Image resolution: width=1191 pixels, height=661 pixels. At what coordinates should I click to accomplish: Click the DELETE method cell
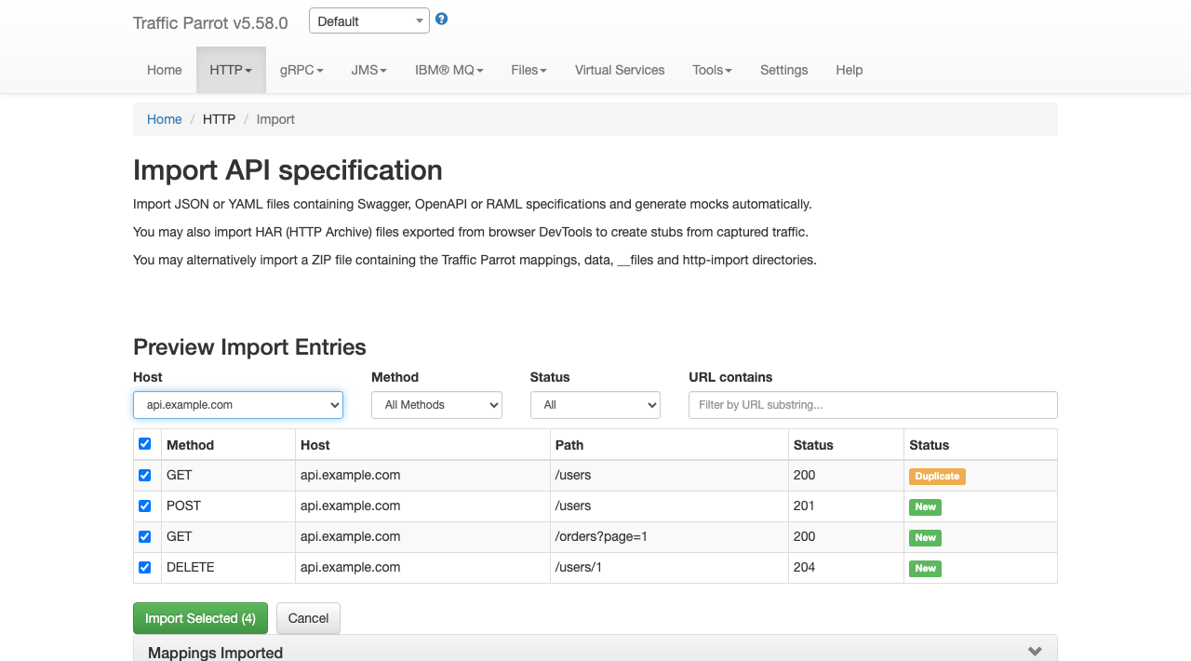228,567
